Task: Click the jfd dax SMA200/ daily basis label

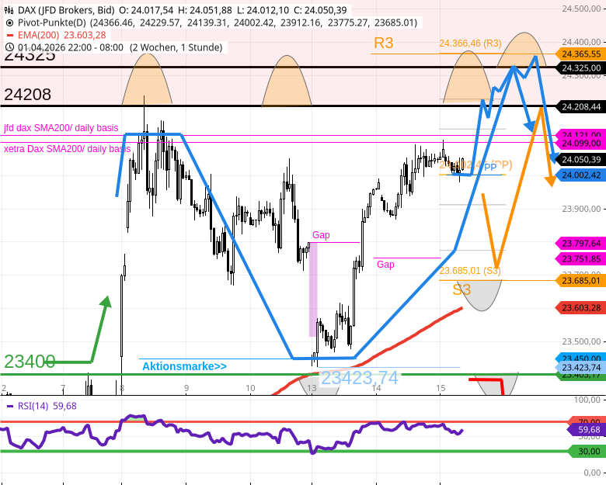Action: tap(61, 128)
